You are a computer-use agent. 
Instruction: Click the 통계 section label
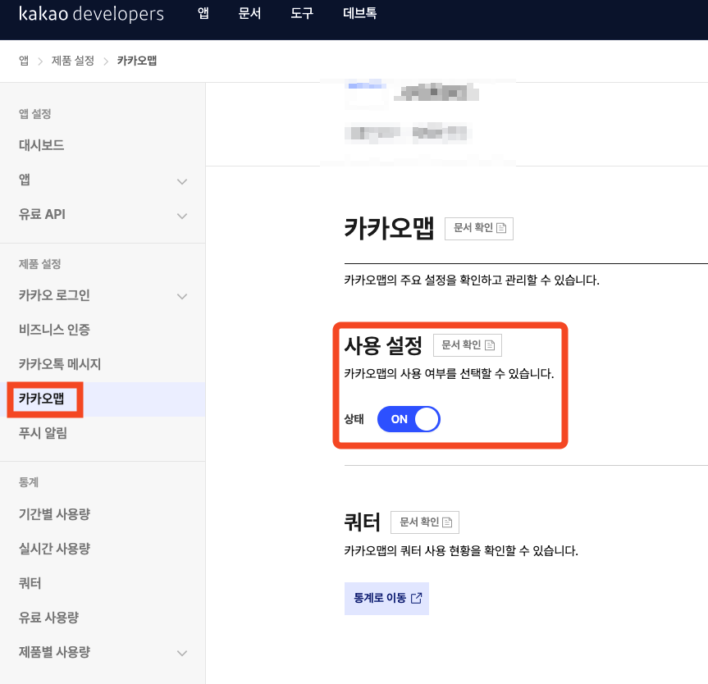click(29, 482)
